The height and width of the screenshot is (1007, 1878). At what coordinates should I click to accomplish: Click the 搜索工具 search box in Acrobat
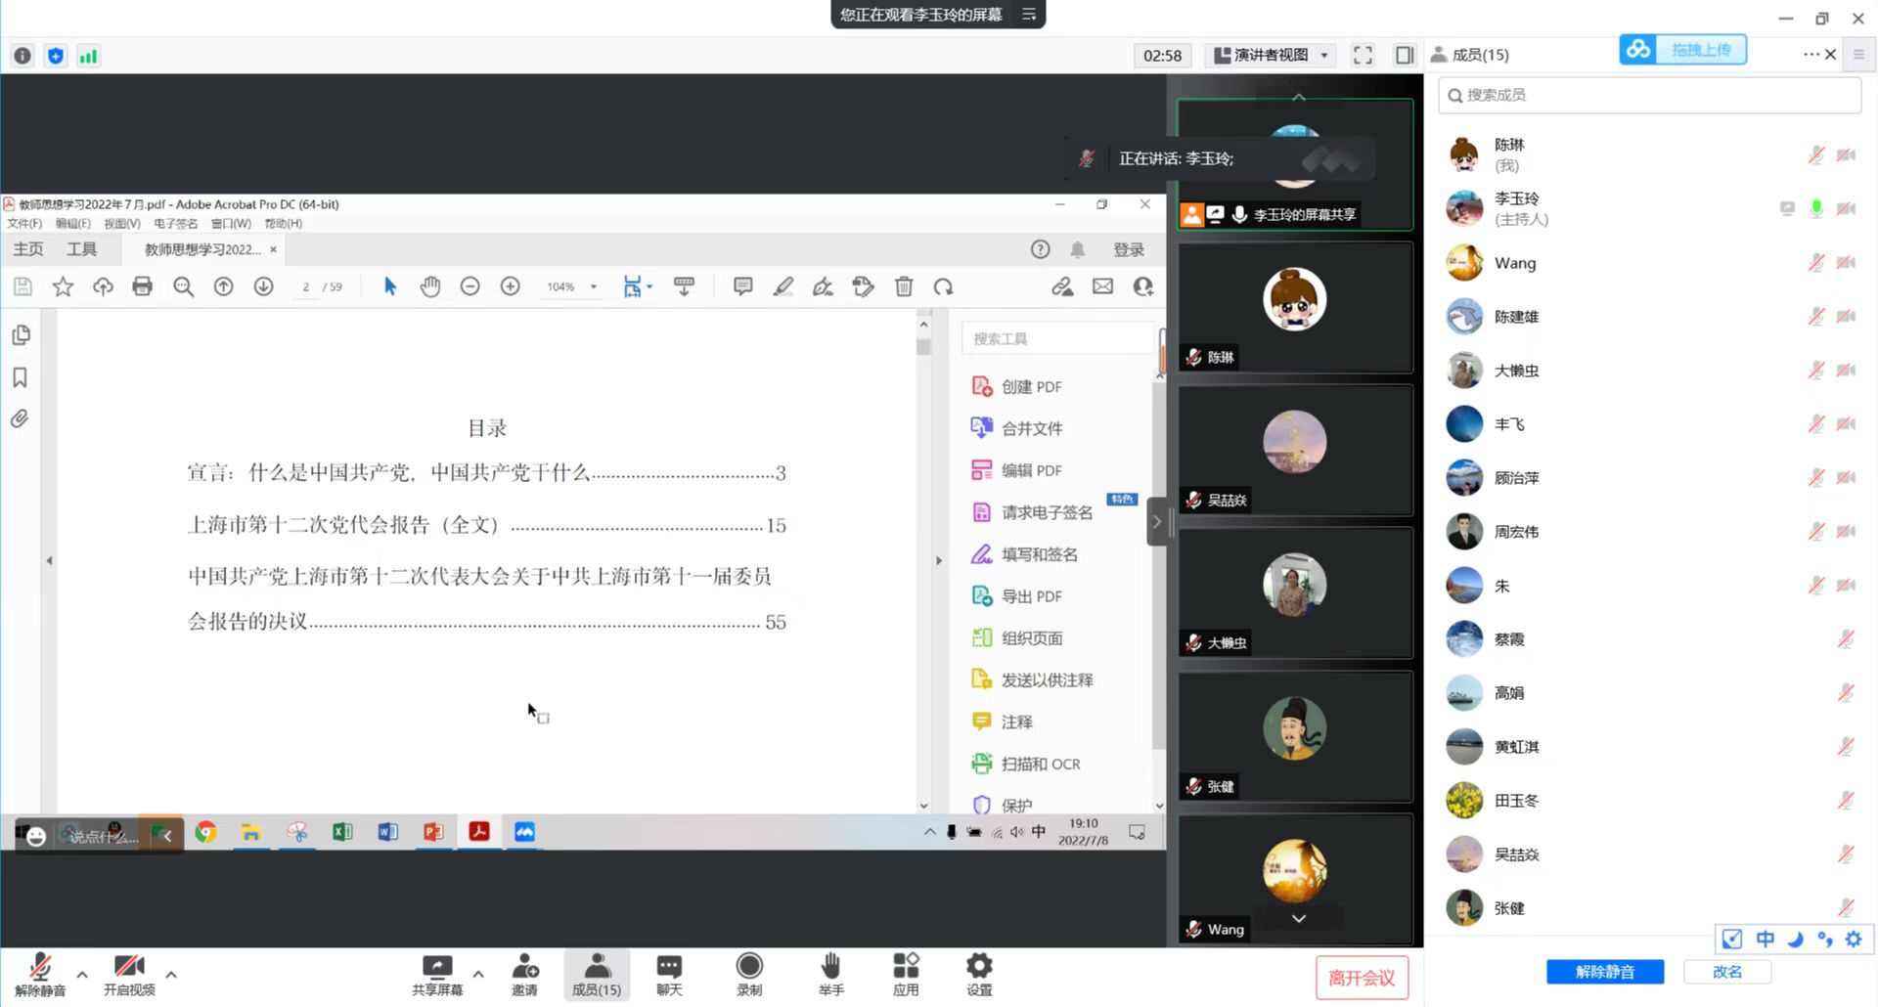click(1058, 338)
